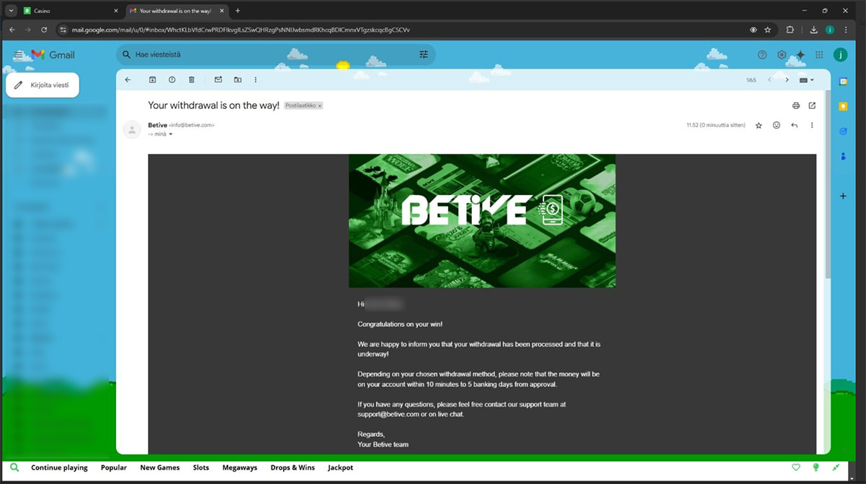Image resolution: width=866 pixels, height=484 pixels.
Task: Close the Casino browser tab
Action: tap(115, 11)
